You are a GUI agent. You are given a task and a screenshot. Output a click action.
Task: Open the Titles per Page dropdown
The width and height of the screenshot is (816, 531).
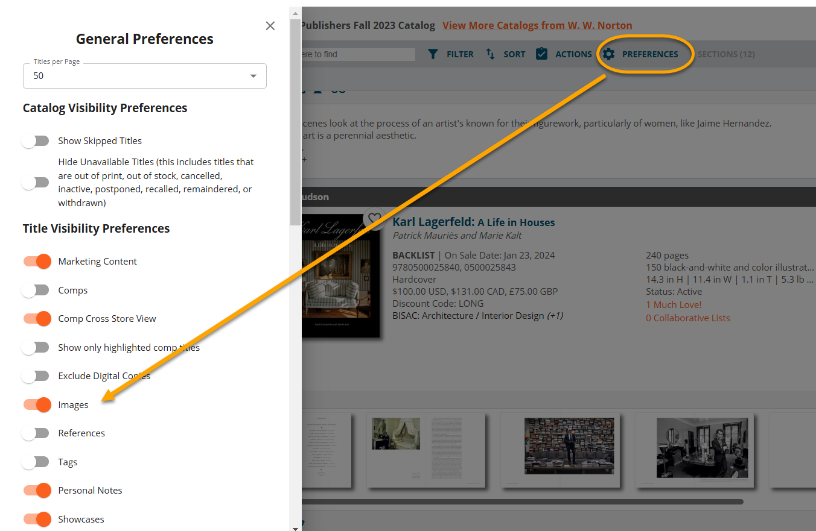[145, 76]
